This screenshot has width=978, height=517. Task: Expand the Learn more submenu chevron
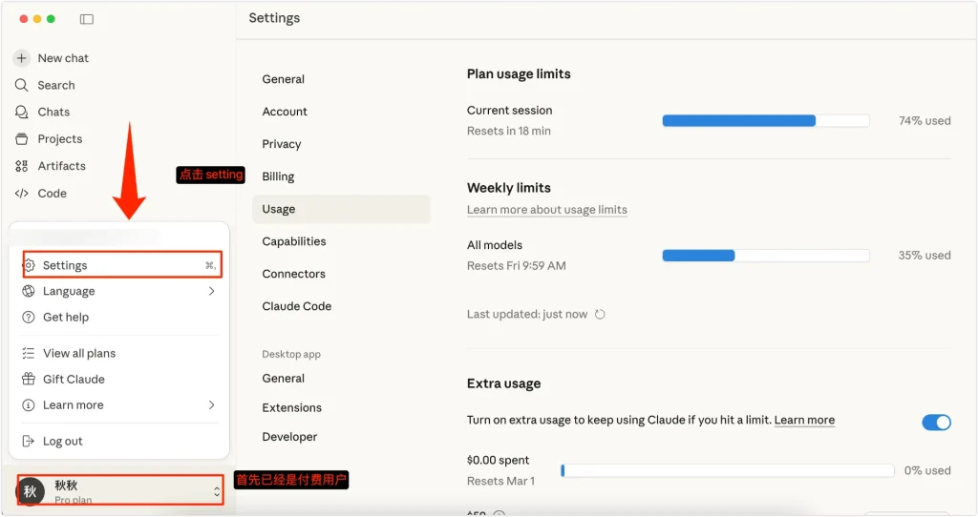tap(211, 404)
